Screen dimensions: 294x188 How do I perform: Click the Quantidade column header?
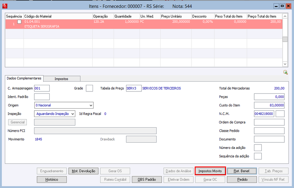point(127,16)
